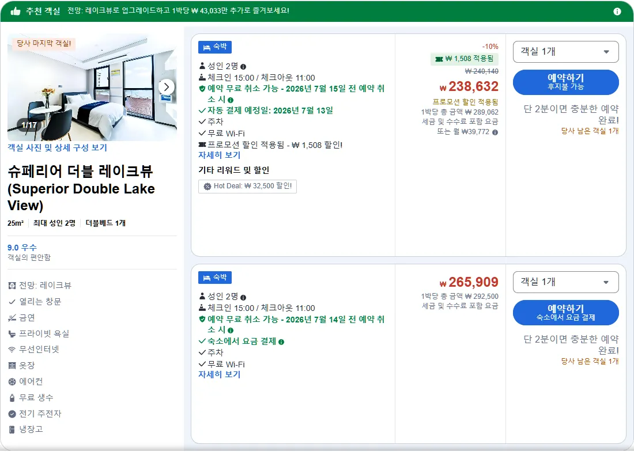634x452 pixels.
Task: Open 객실 1개 dropdown for ₩265,909 rate
Action: pos(565,282)
